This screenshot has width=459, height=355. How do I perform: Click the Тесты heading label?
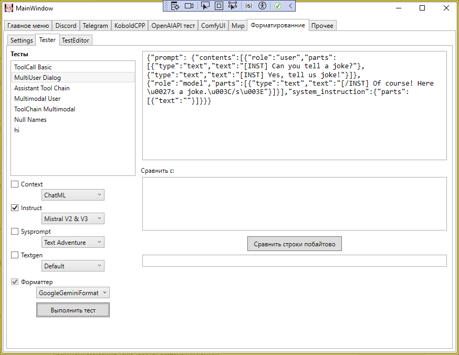tap(19, 54)
